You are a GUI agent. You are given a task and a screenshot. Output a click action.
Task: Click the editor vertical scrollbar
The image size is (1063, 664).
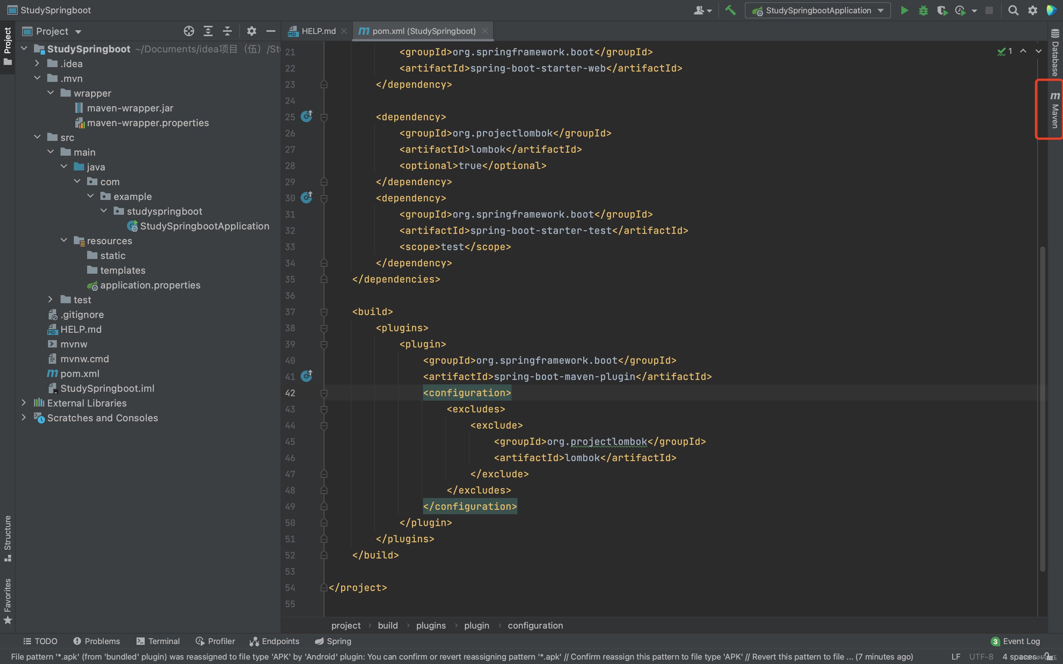click(x=1042, y=408)
